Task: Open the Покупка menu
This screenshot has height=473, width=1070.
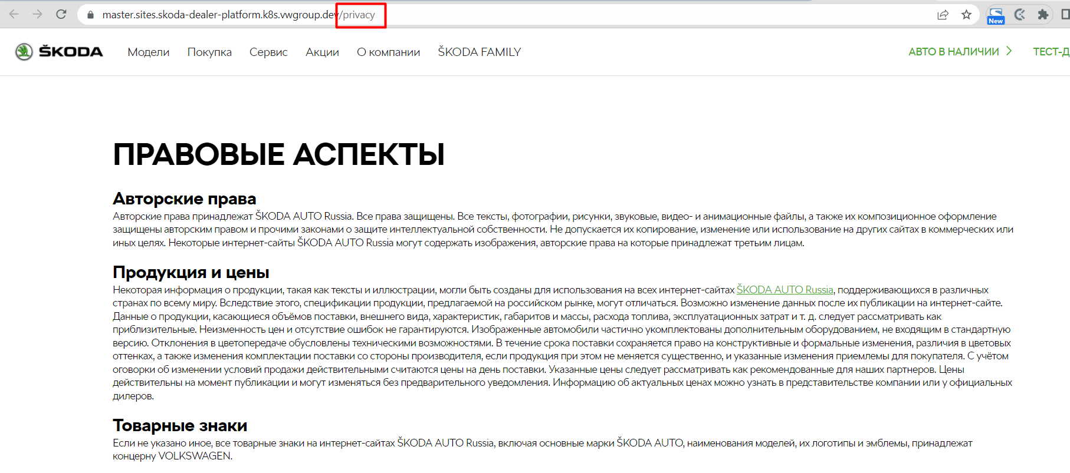Action: pos(209,52)
